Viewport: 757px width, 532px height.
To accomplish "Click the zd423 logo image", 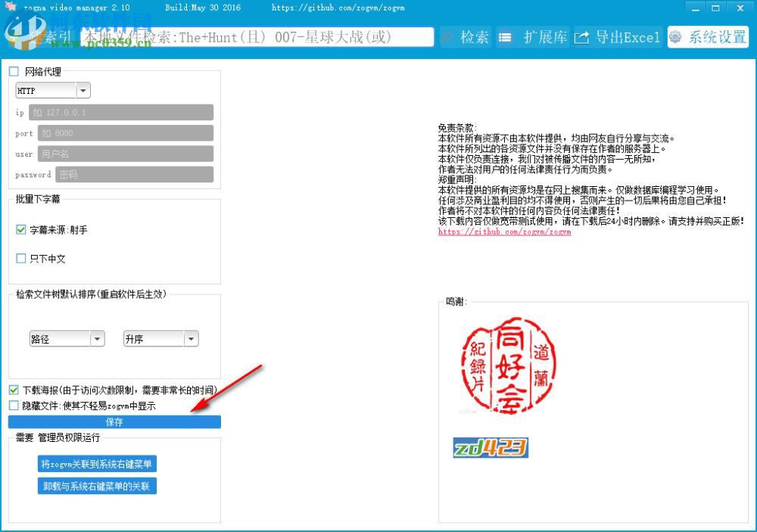I will [x=491, y=446].
